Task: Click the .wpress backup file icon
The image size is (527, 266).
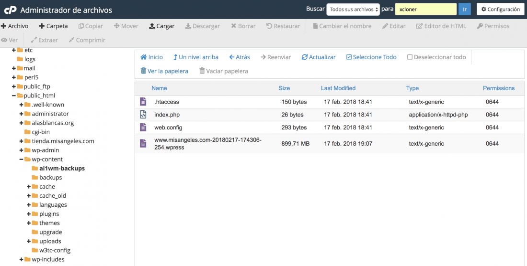Action: tap(143, 144)
